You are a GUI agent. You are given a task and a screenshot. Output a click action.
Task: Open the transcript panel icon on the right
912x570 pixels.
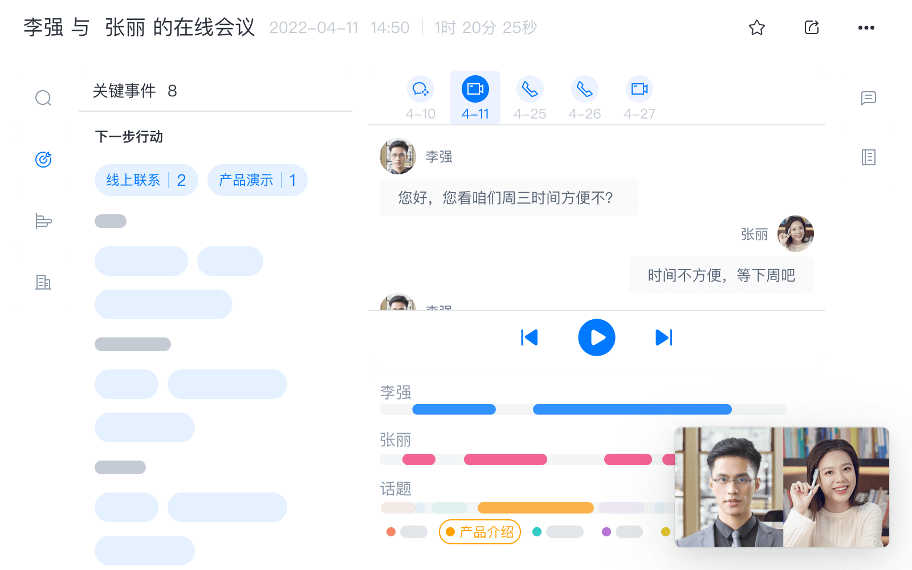[x=868, y=158]
